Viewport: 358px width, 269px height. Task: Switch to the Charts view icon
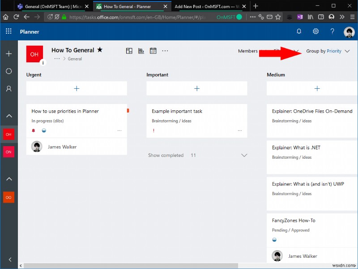pos(141,51)
